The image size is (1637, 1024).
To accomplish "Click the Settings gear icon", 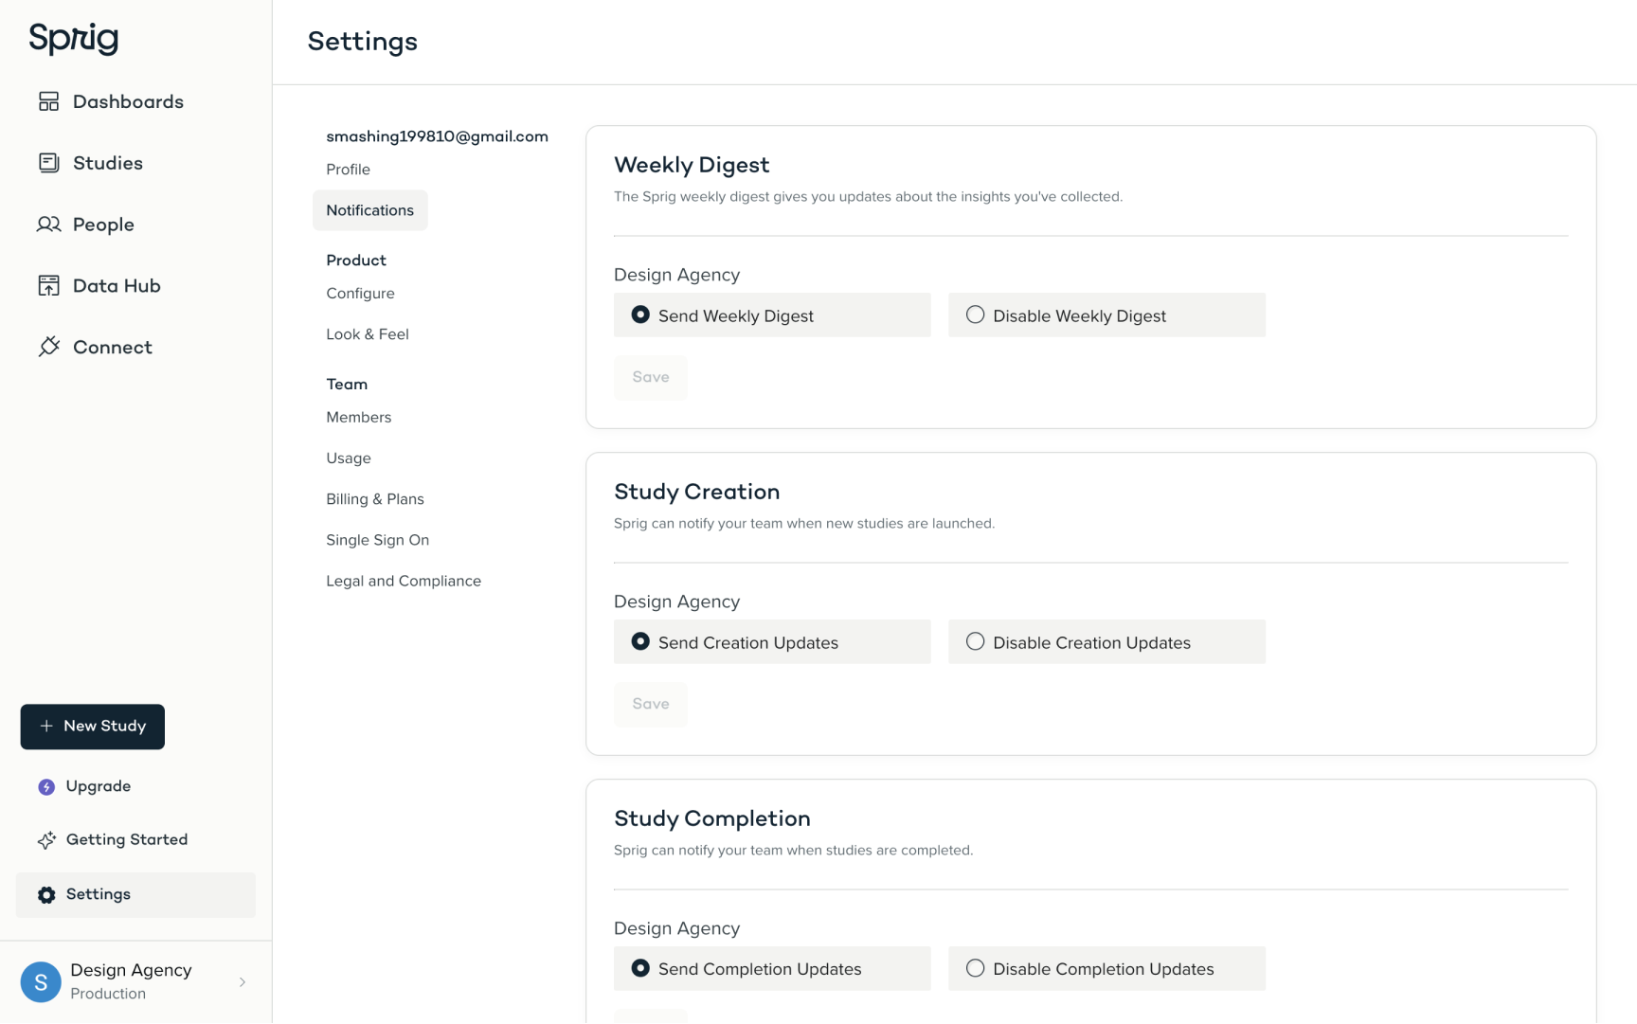I will [x=45, y=894].
